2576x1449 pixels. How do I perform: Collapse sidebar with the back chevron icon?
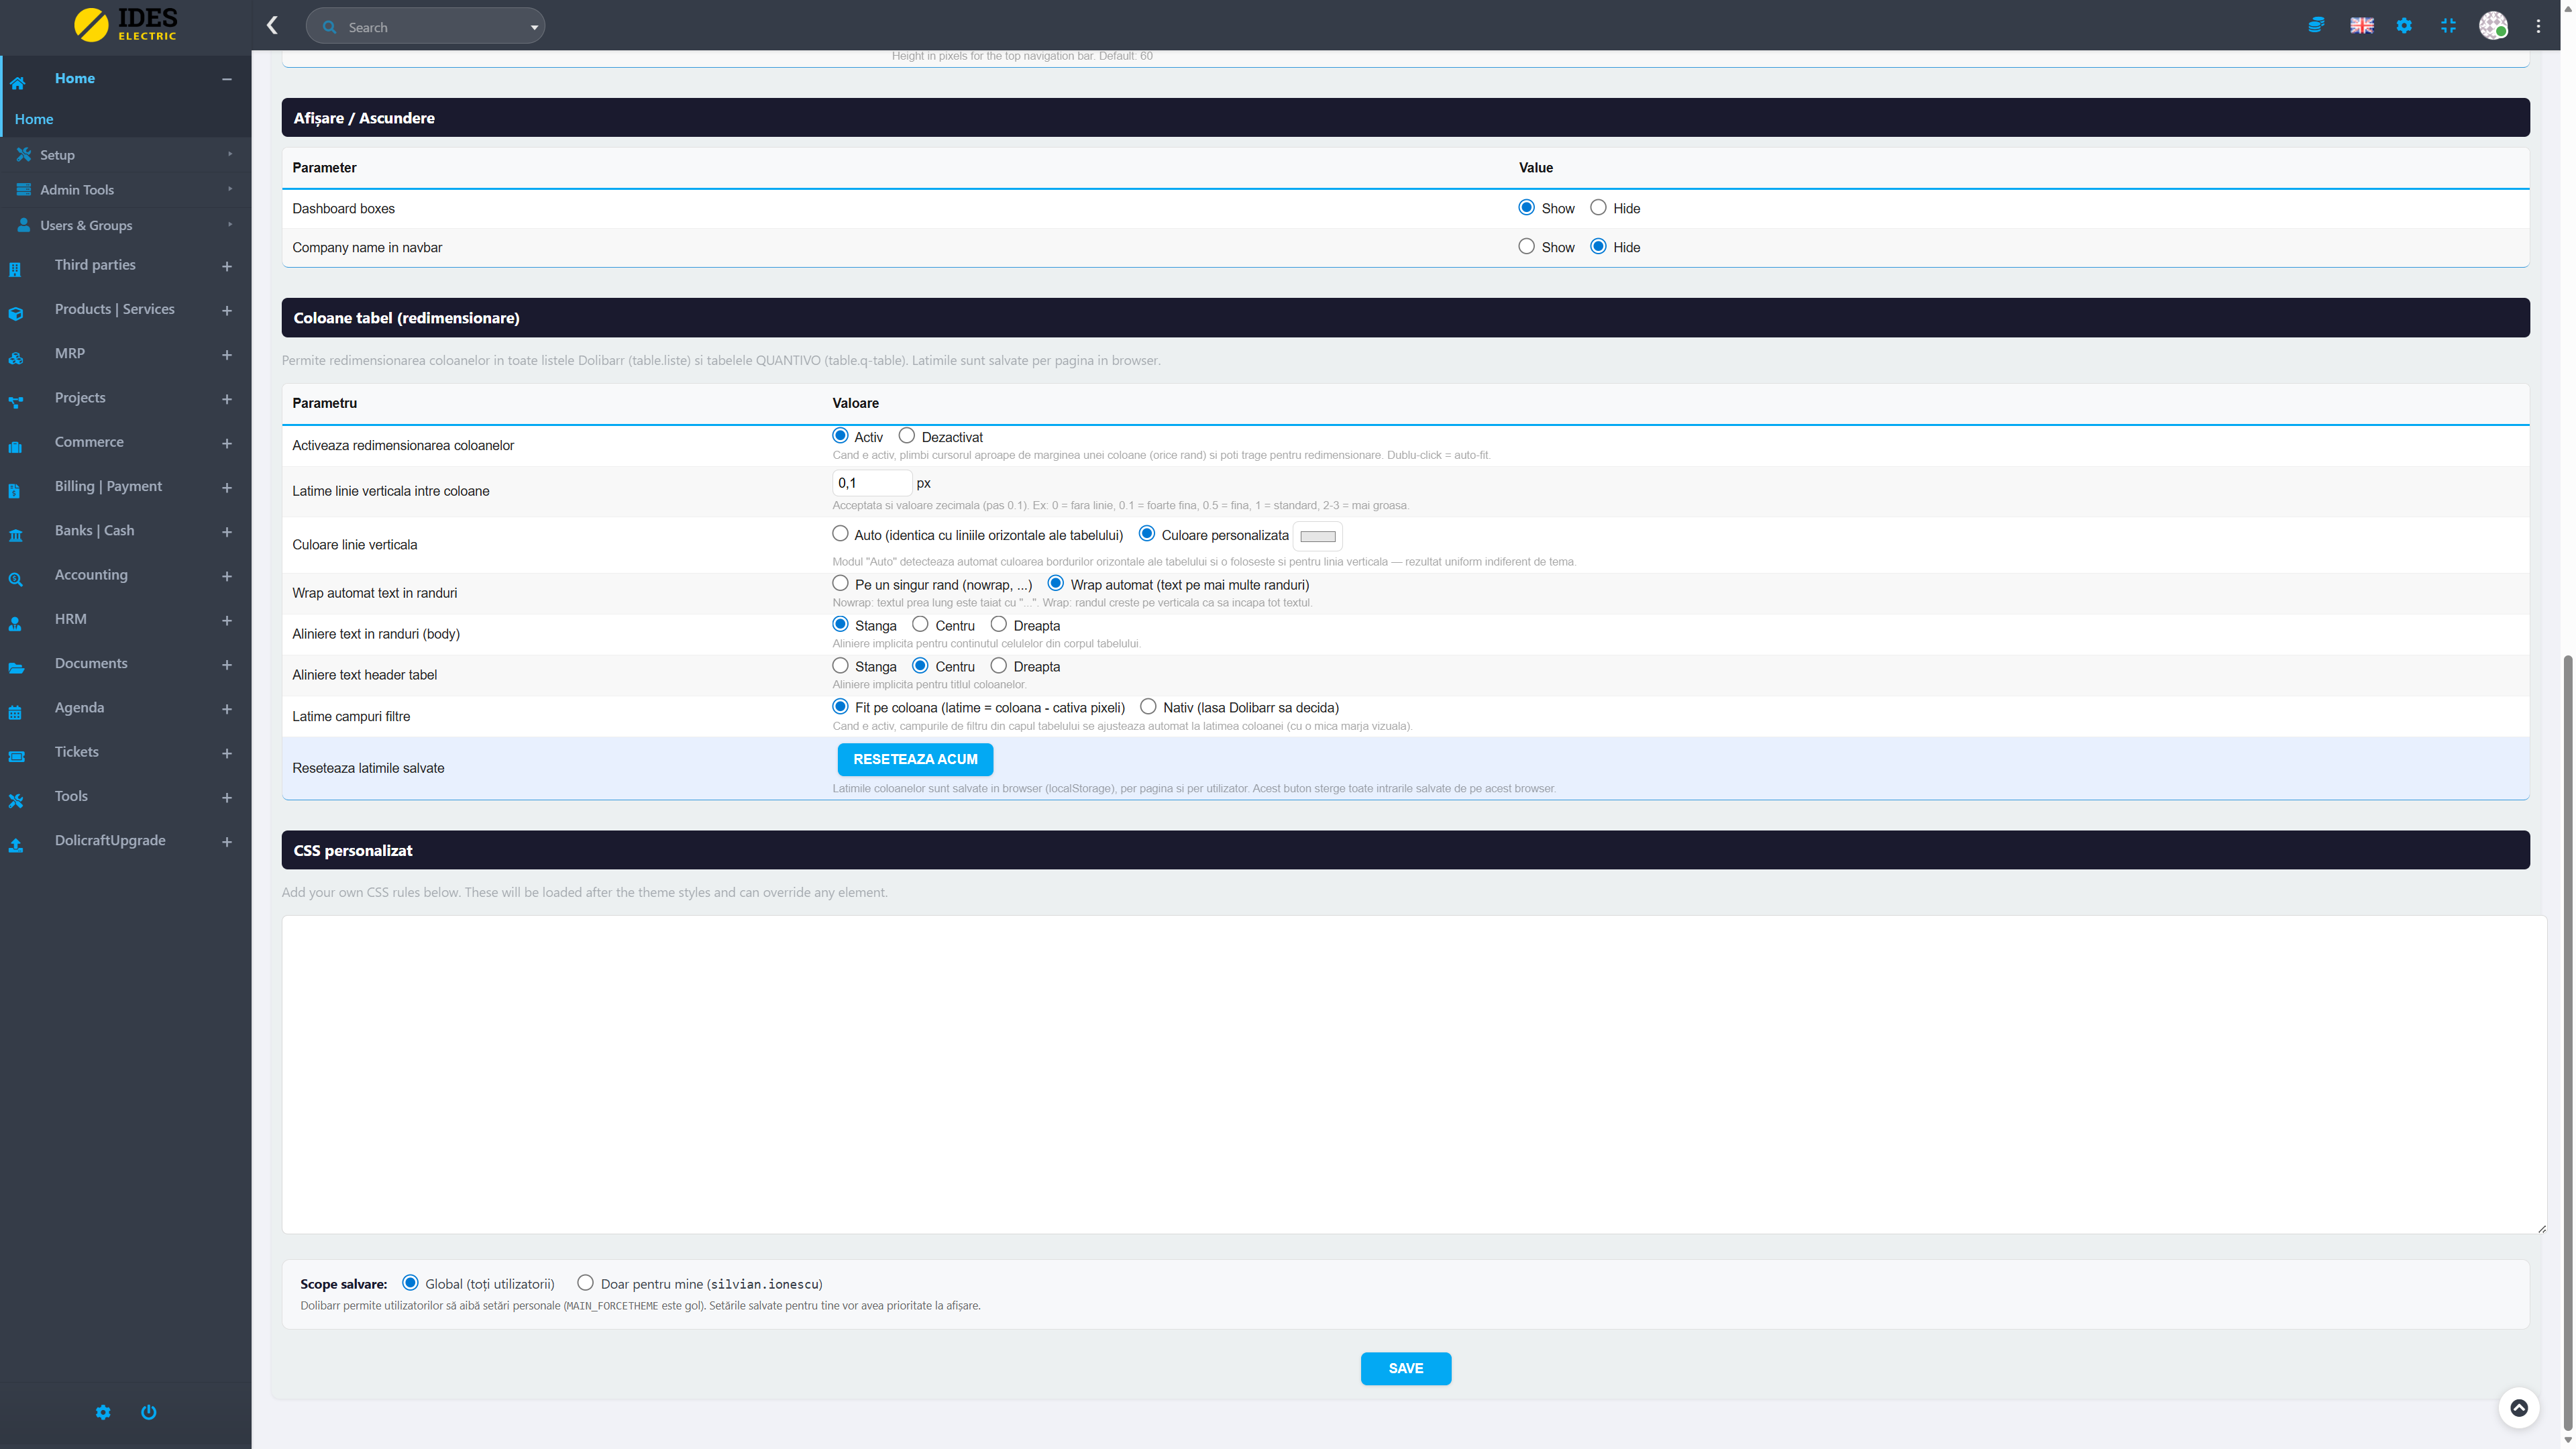coord(272,26)
